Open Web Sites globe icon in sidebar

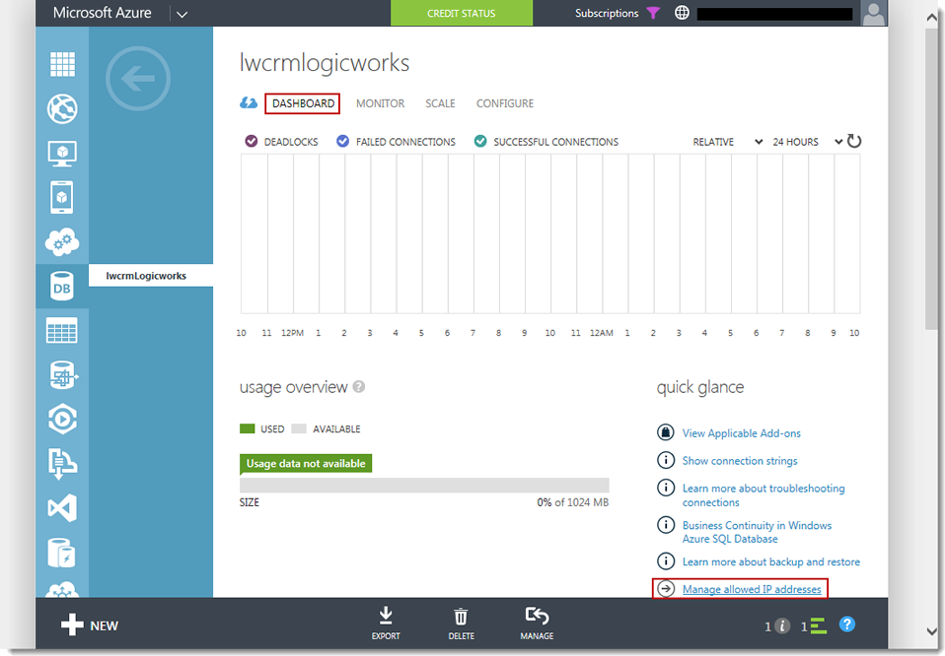click(62, 109)
